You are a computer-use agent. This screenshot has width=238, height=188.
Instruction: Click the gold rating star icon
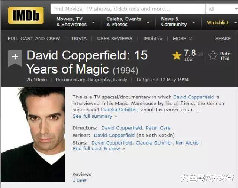pos(177,55)
